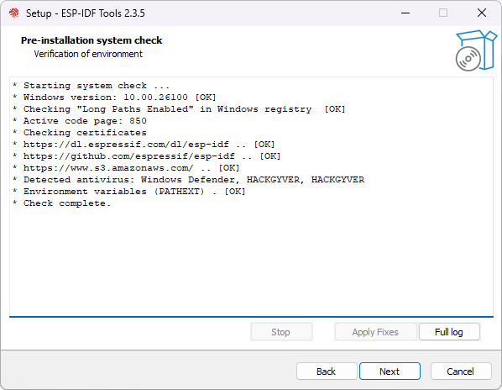Click the blue progress bar under the log

click(x=251, y=317)
